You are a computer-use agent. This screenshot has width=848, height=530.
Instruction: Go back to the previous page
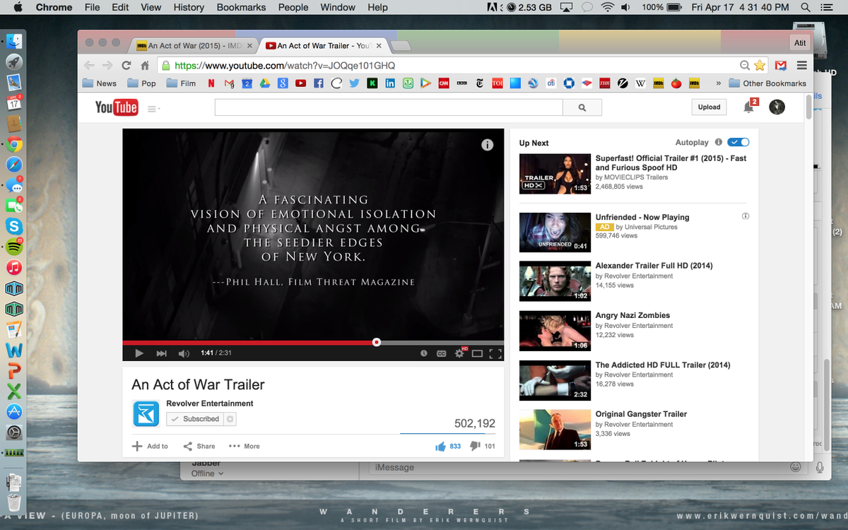coord(89,65)
